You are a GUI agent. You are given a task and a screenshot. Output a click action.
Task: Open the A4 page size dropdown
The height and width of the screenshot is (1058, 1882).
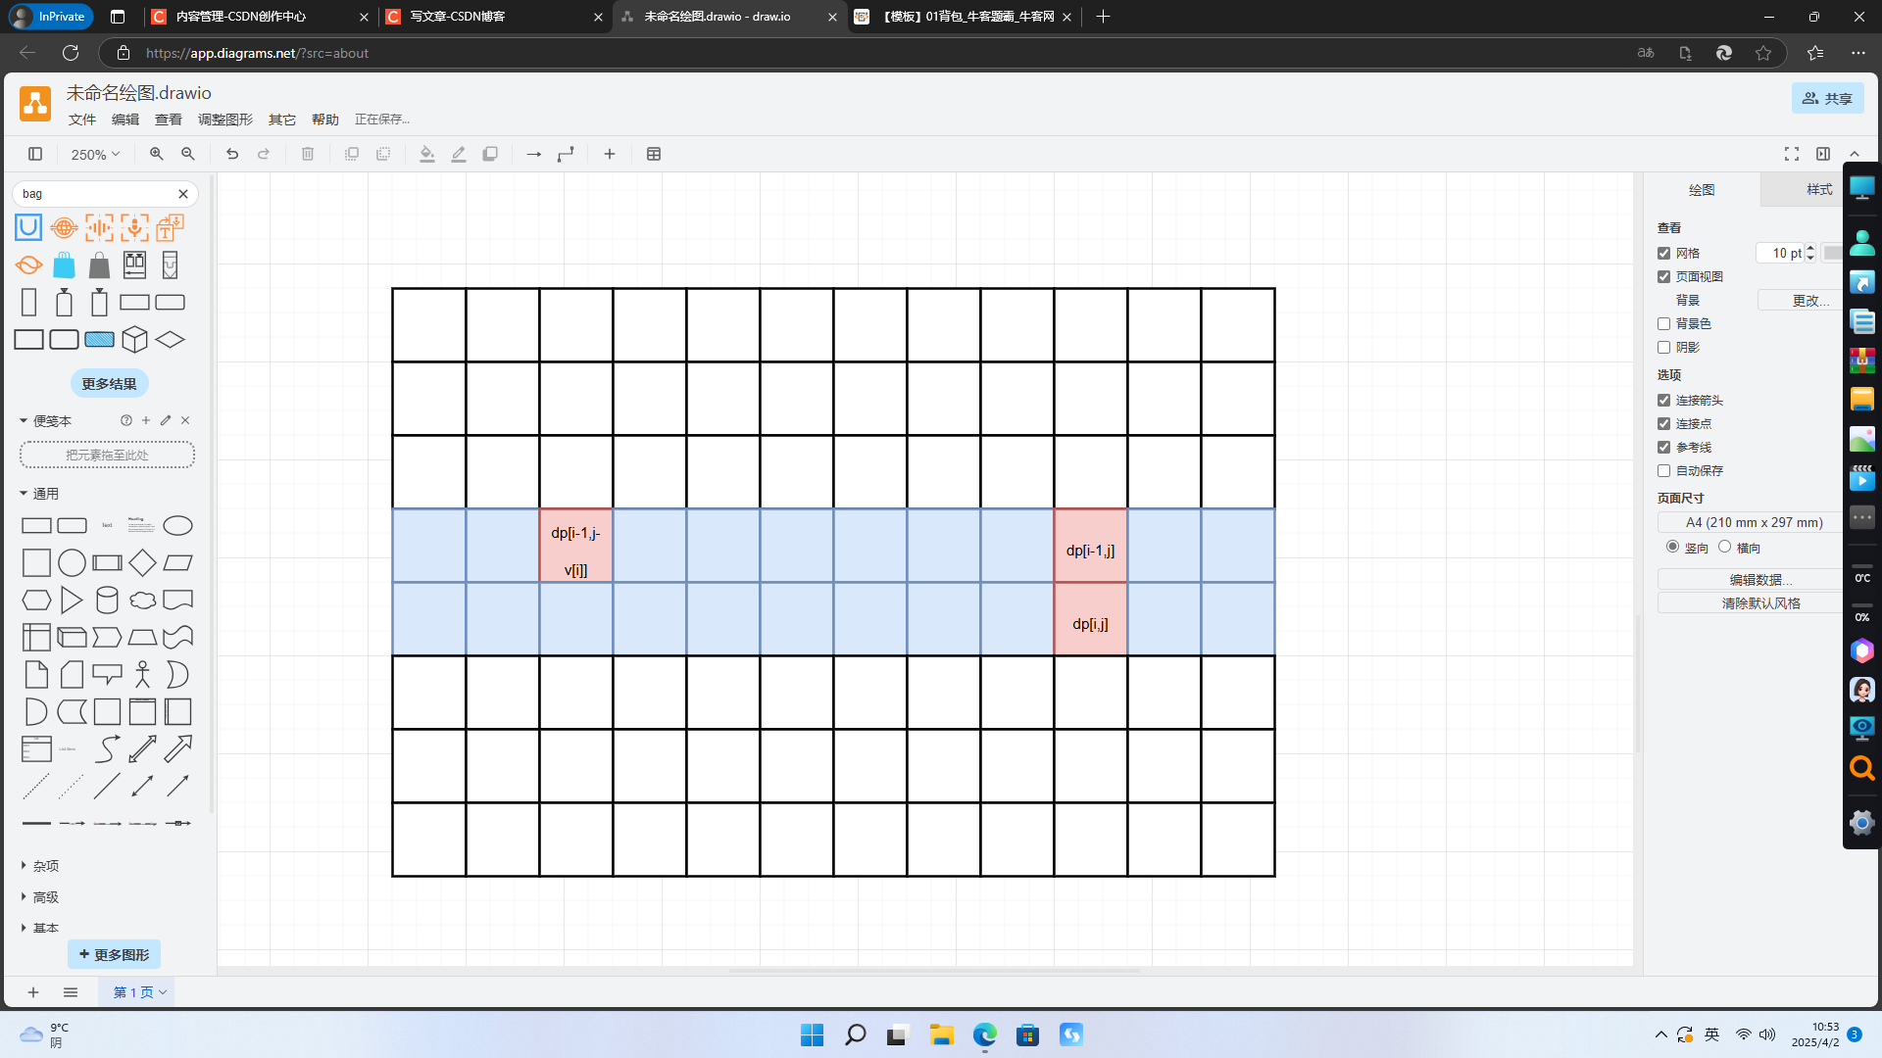tap(1753, 522)
